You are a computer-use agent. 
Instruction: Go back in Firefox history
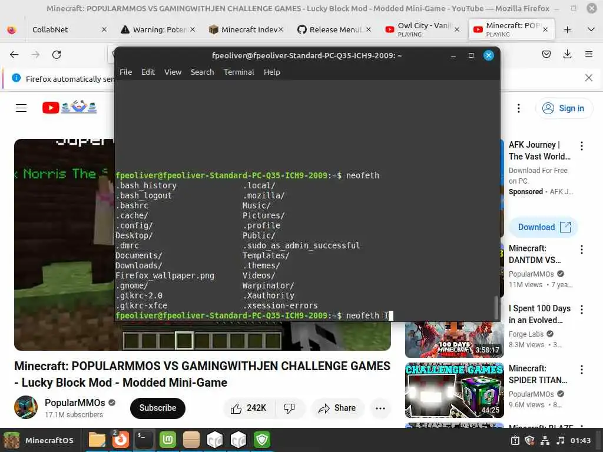tap(14, 55)
